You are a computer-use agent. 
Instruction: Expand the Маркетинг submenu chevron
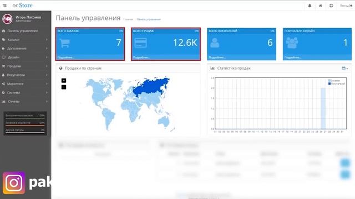47,83
